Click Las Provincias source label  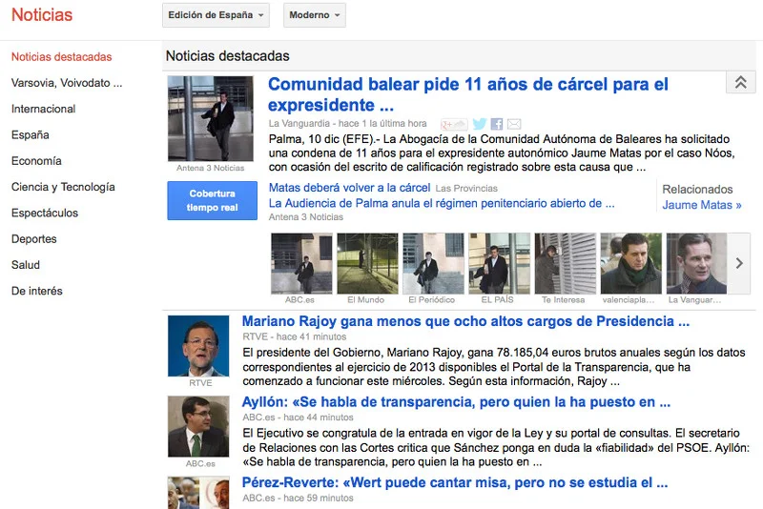point(466,188)
